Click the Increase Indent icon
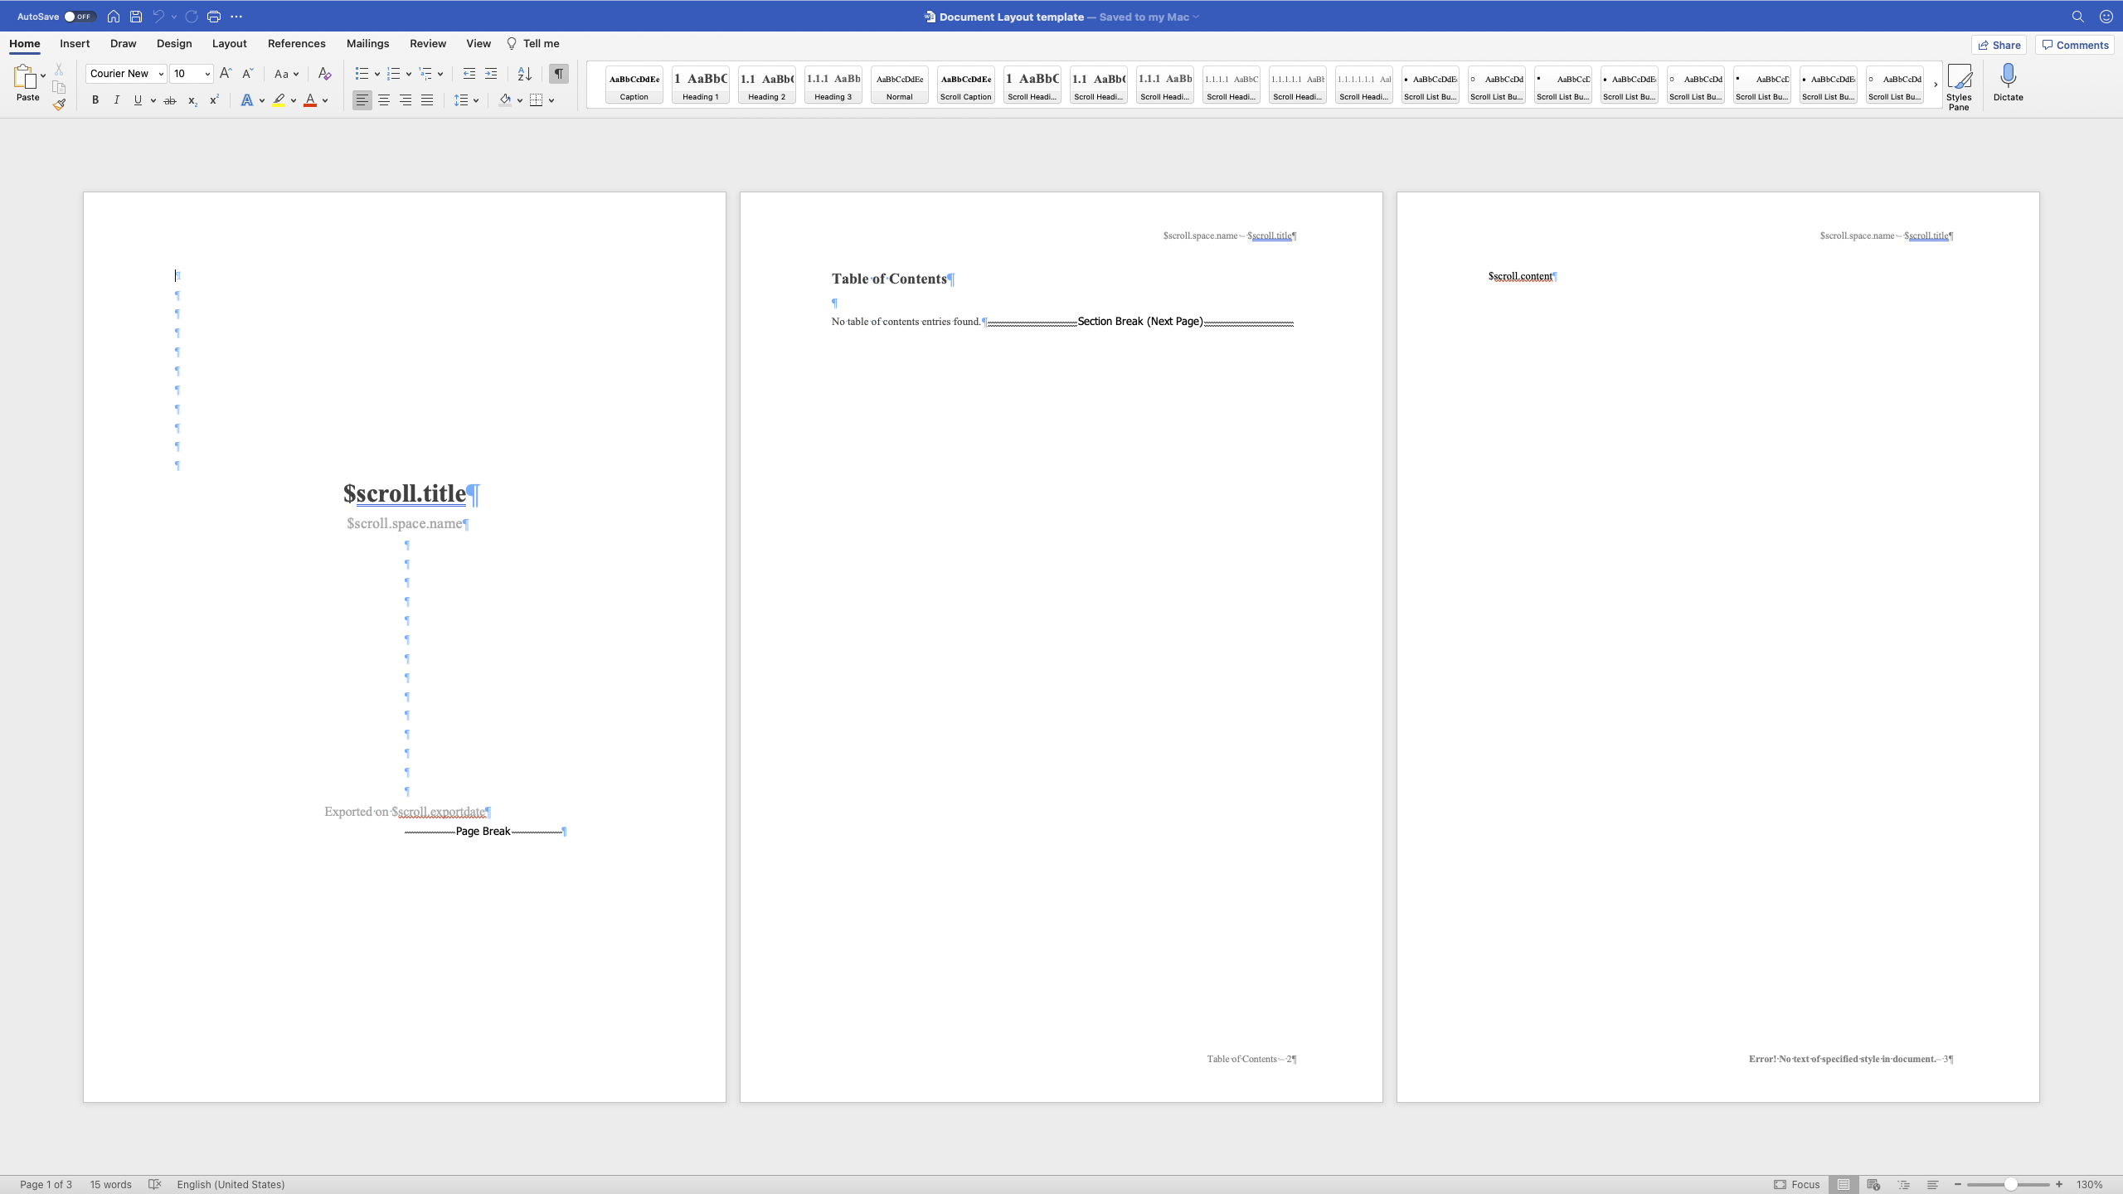2123x1194 pixels. (x=491, y=74)
